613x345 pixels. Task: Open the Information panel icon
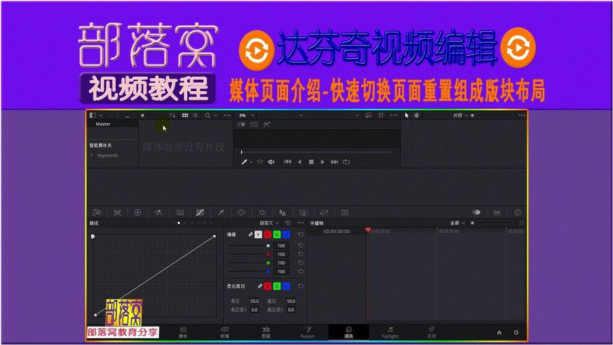[518, 212]
